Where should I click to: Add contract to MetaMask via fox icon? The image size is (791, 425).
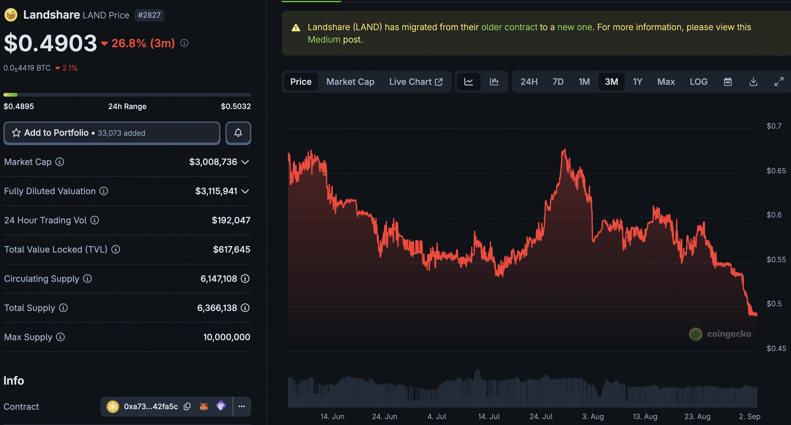pos(204,406)
